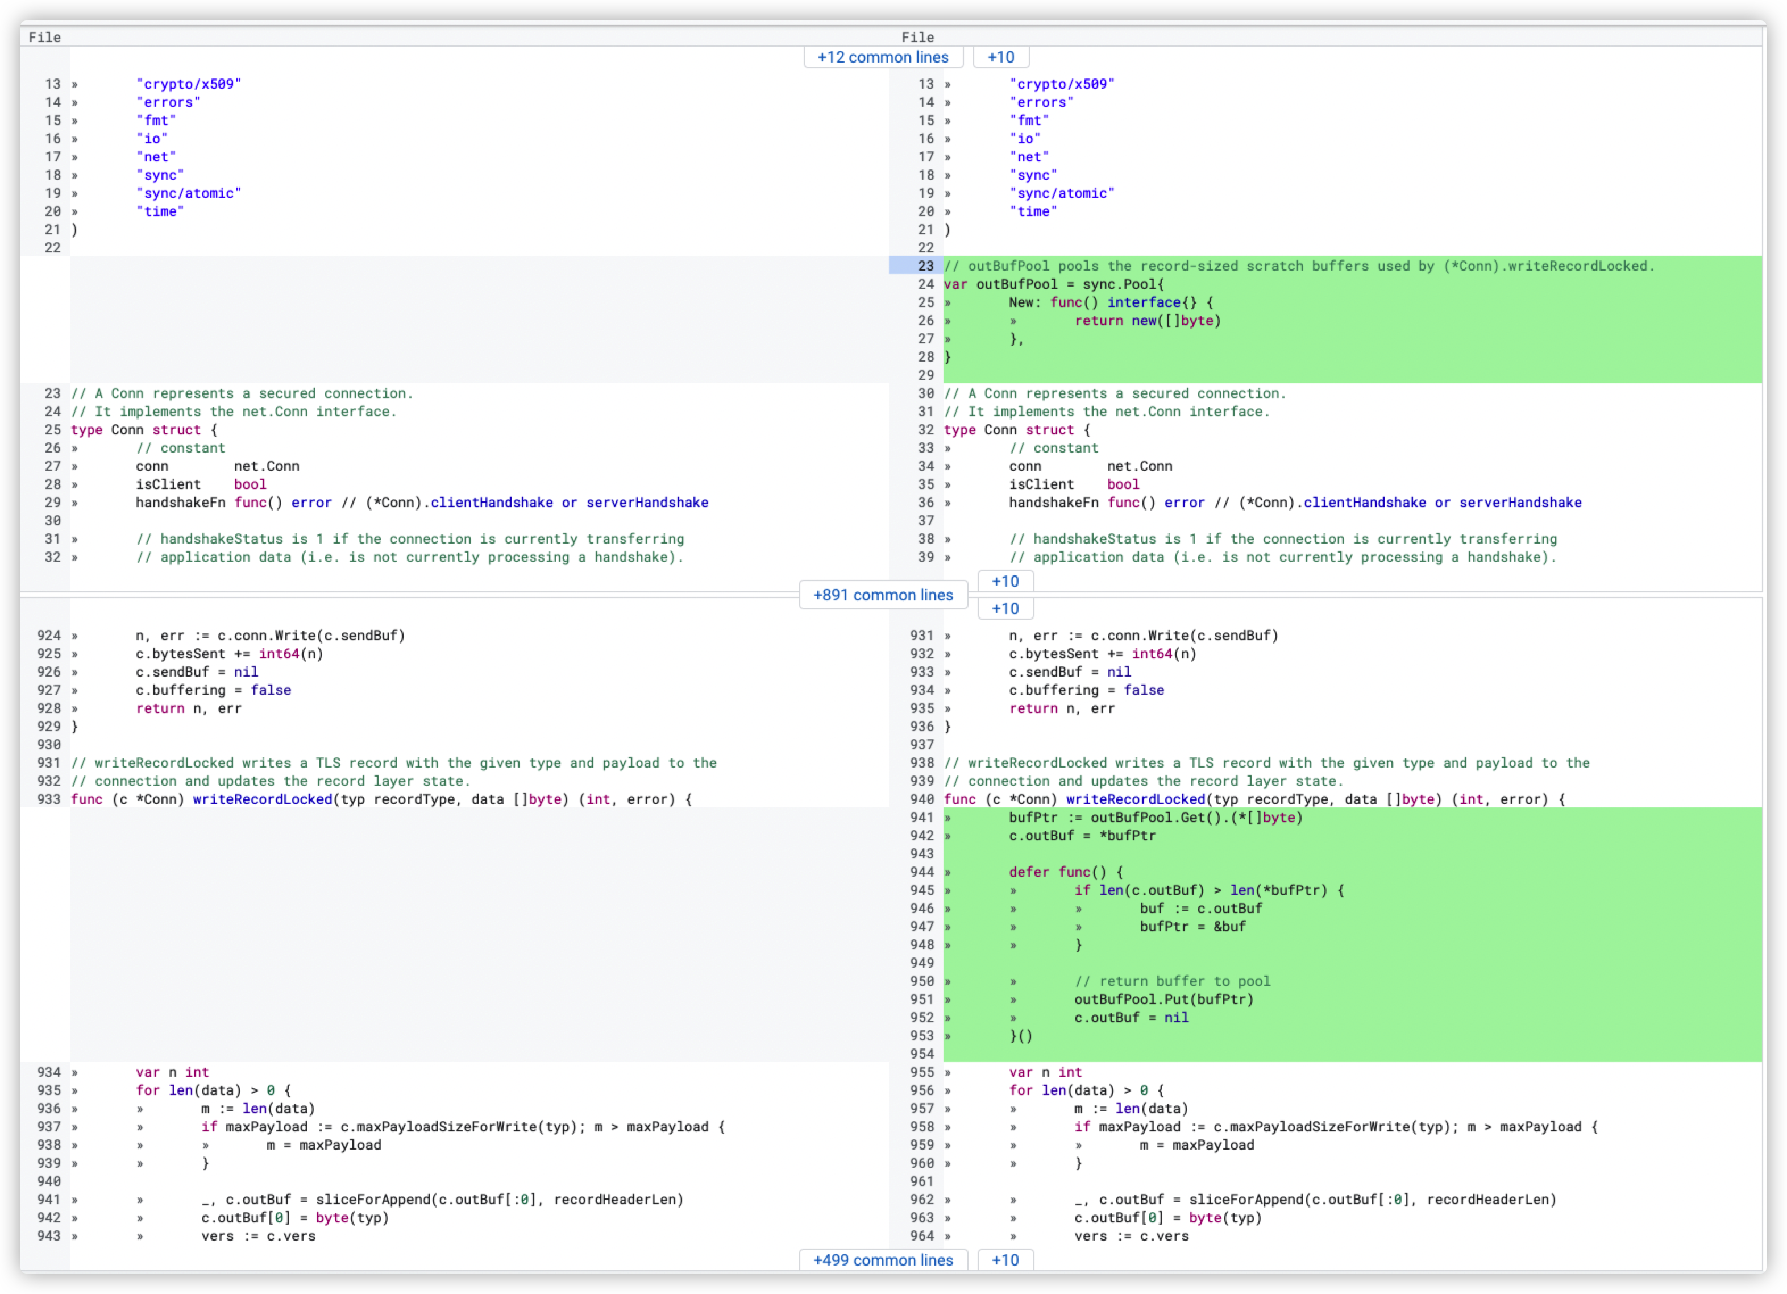This screenshot has width=1787, height=1294.
Task: Click '}()' closing the defer on line 953
Action: tap(1020, 1035)
